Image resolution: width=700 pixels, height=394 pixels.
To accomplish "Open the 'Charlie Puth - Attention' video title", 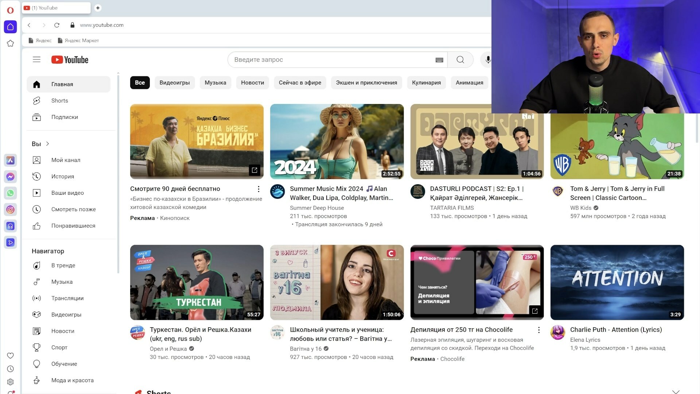I will click(x=616, y=330).
